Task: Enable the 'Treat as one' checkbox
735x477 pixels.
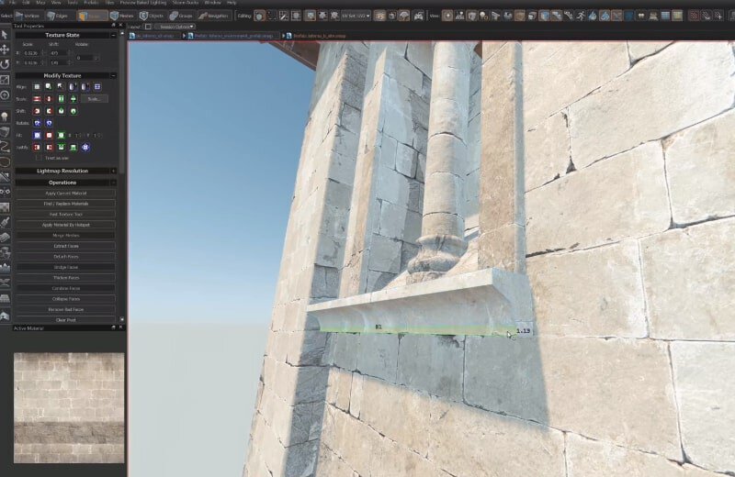Action: (x=38, y=158)
